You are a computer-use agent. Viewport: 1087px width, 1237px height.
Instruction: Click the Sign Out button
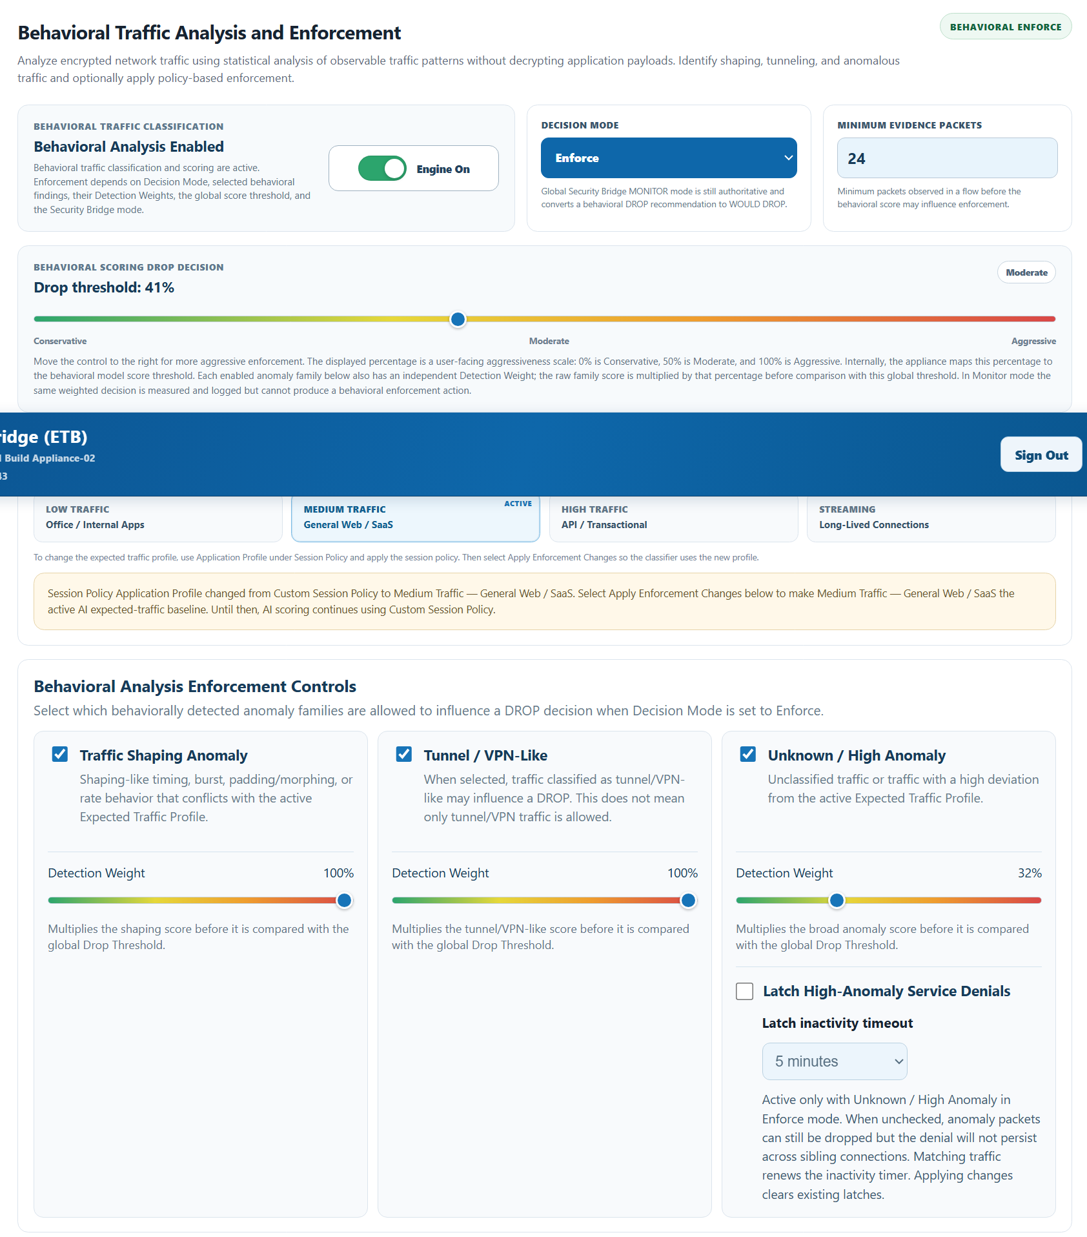[1041, 455]
